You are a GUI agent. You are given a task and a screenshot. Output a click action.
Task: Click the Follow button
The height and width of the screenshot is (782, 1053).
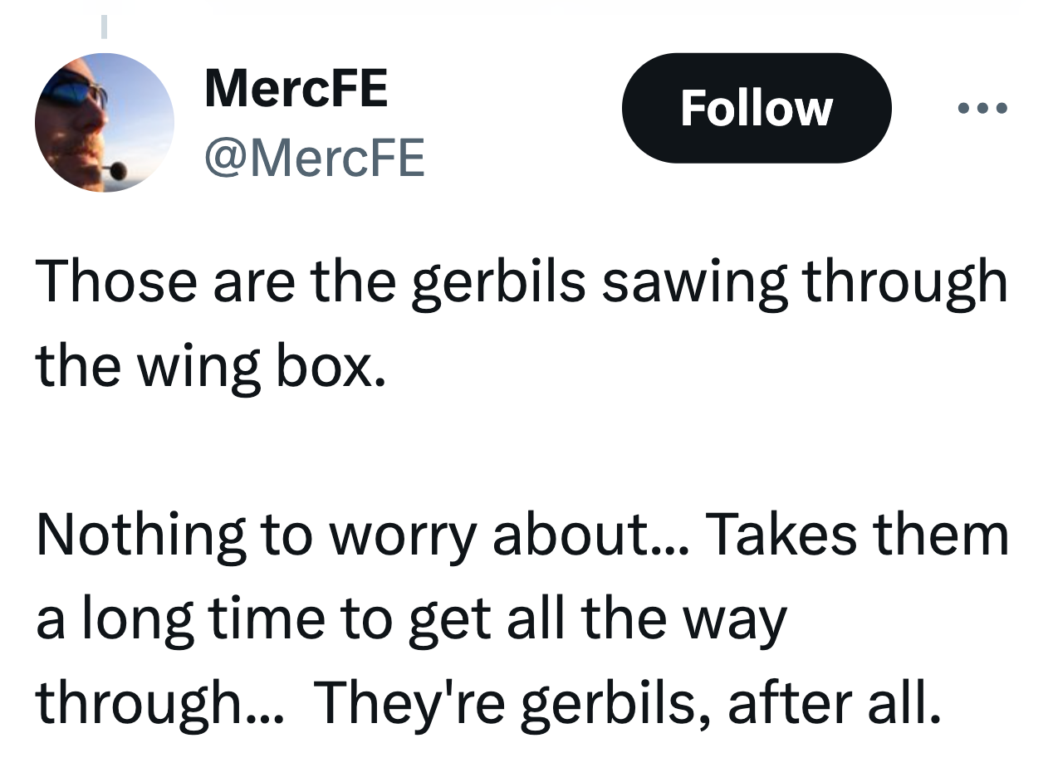756,108
